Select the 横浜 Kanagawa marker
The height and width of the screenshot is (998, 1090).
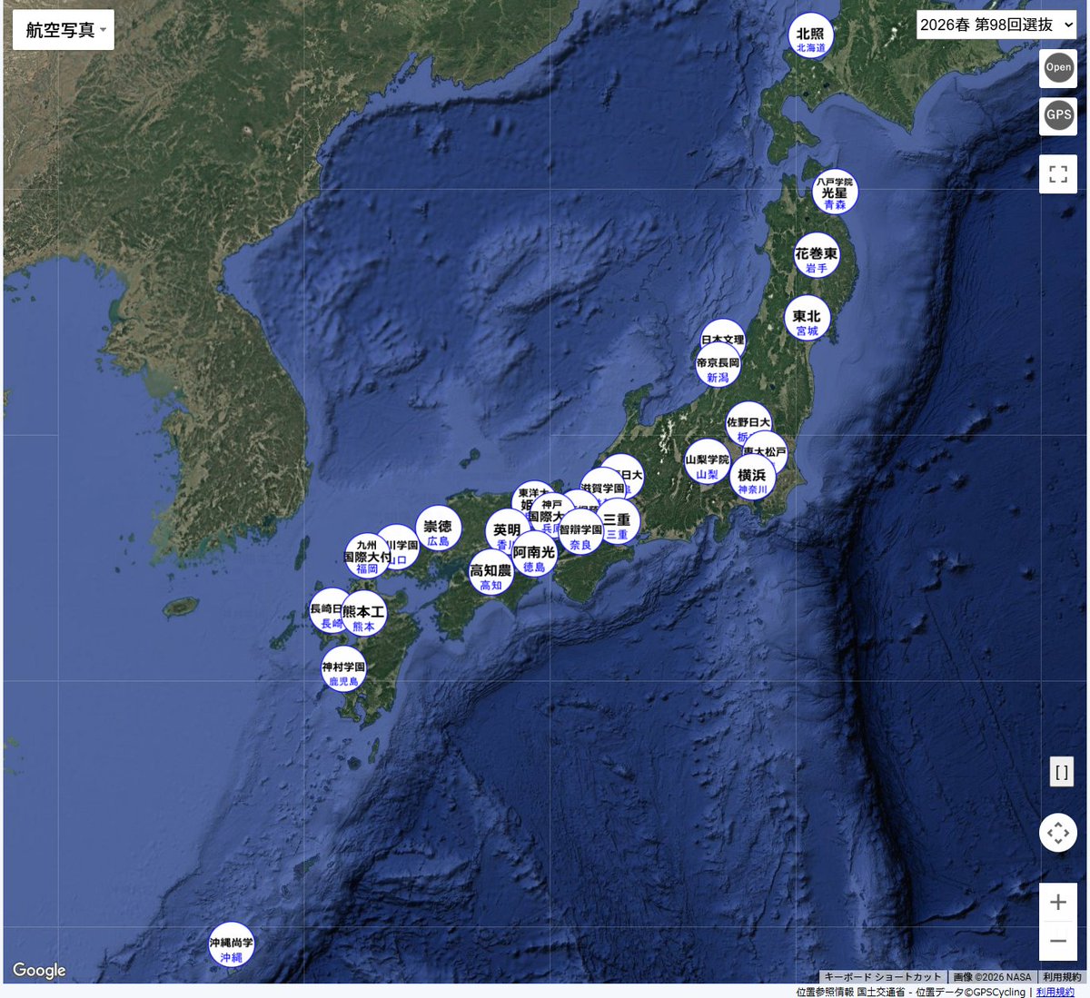752,479
